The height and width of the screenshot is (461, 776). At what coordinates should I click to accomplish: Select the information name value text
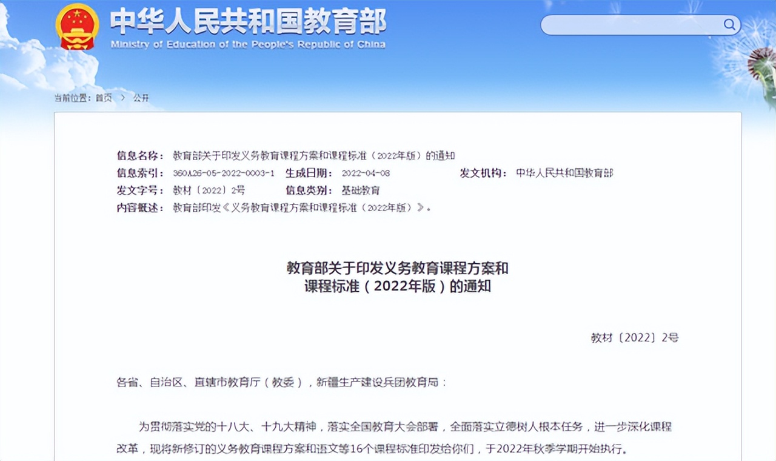pos(314,156)
